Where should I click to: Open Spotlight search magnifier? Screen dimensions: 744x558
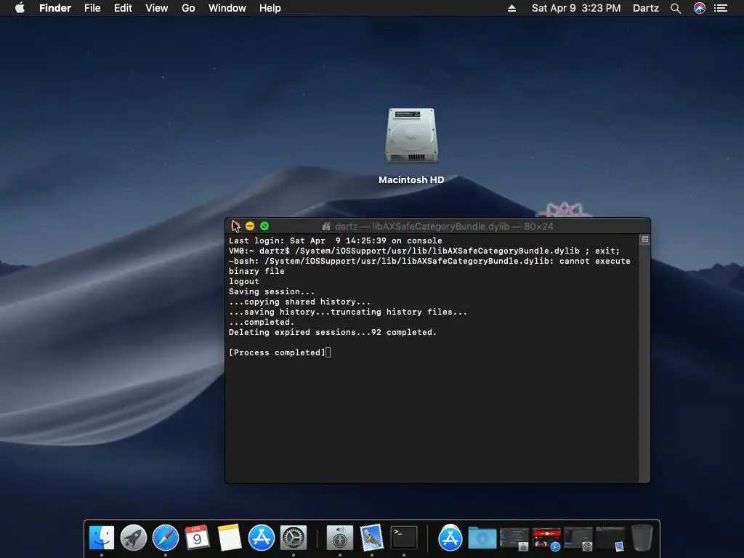click(676, 8)
